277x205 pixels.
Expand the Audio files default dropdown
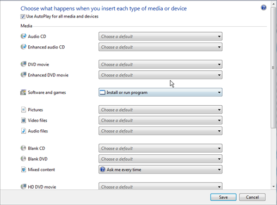pyautogui.click(x=161, y=131)
